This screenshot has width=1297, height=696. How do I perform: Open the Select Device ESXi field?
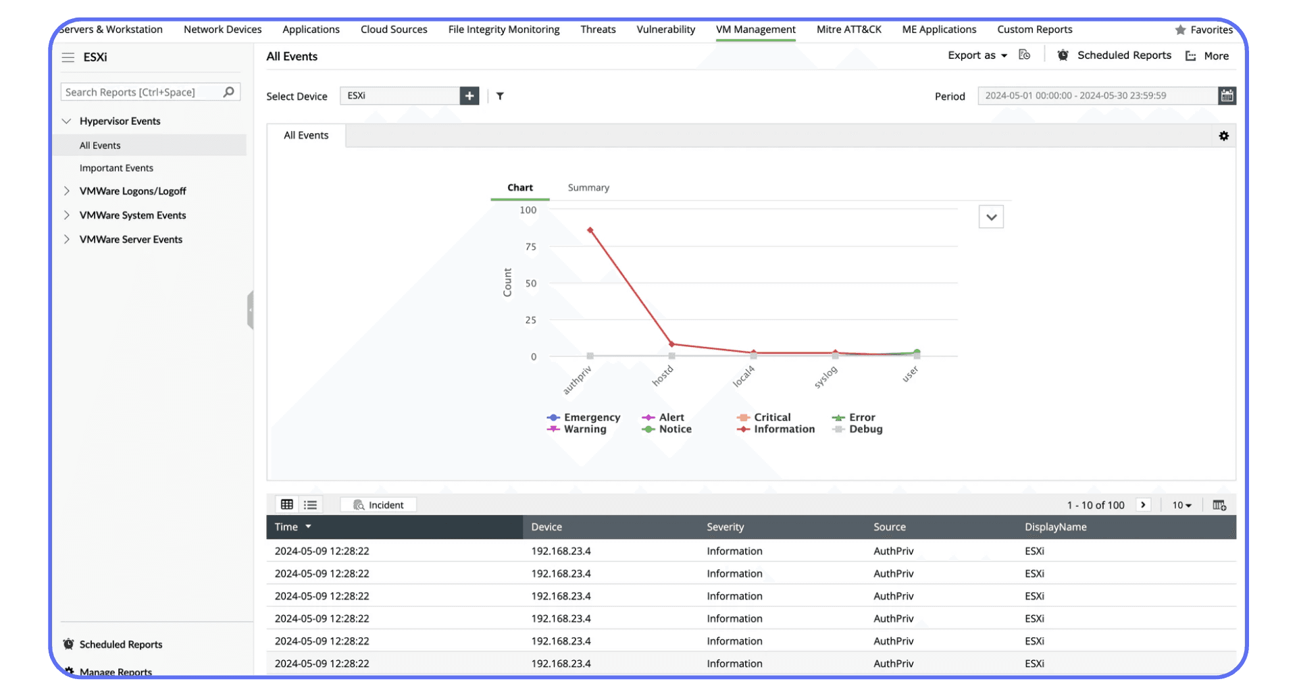click(400, 96)
